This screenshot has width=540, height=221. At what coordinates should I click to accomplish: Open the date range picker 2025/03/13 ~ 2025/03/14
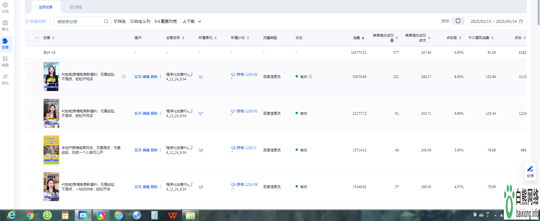496,21
